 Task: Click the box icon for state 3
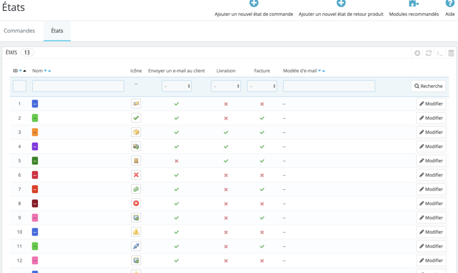[136, 132]
